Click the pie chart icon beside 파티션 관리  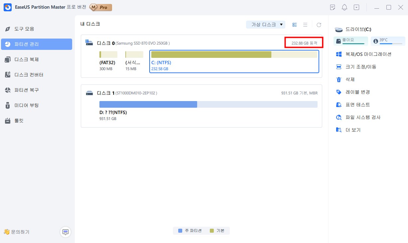[x=8, y=44]
